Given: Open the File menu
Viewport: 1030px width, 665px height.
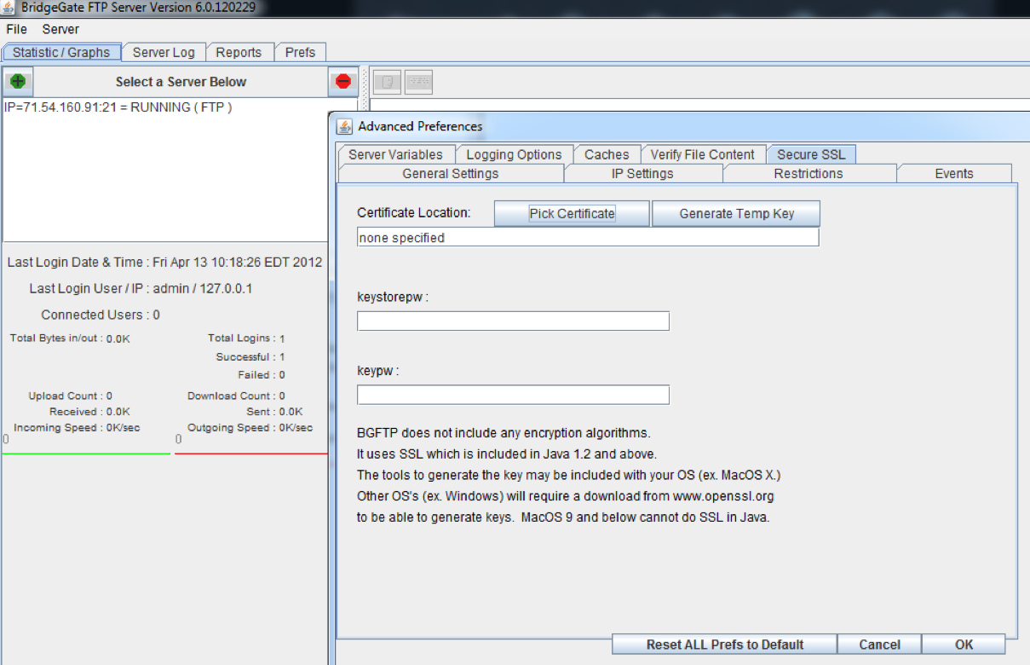Looking at the screenshot, I should tap(17, 29).
